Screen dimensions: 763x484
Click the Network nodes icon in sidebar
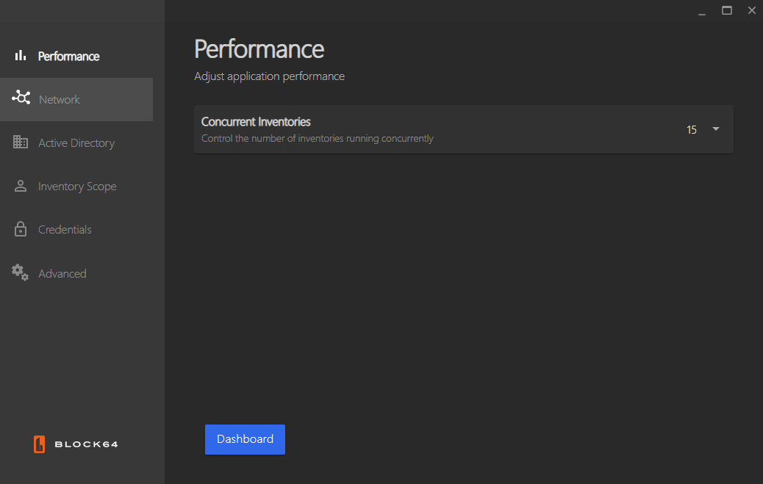click(x=20, y=98)
